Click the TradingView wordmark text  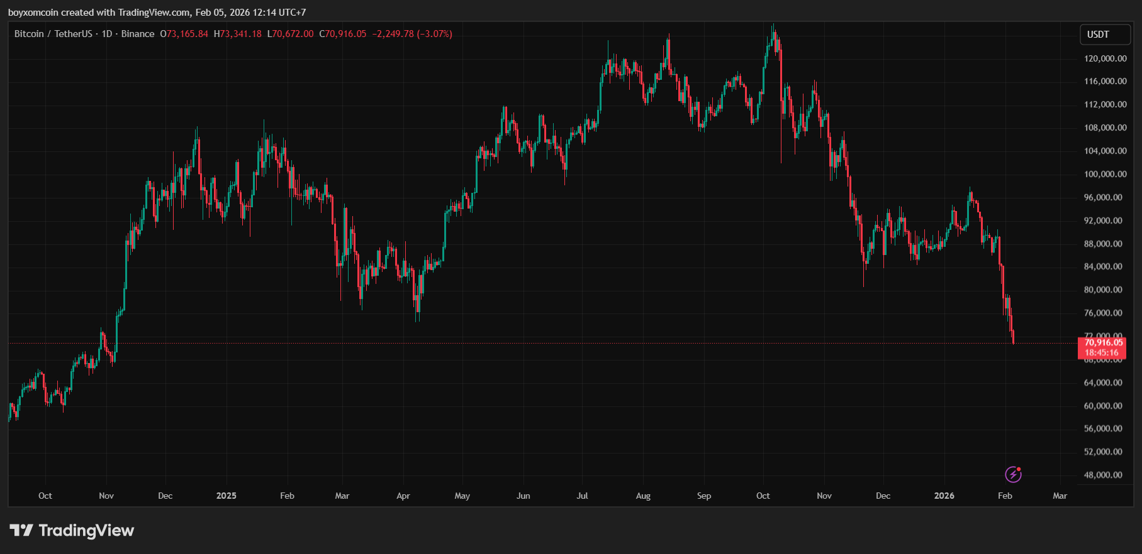point(86,531)
